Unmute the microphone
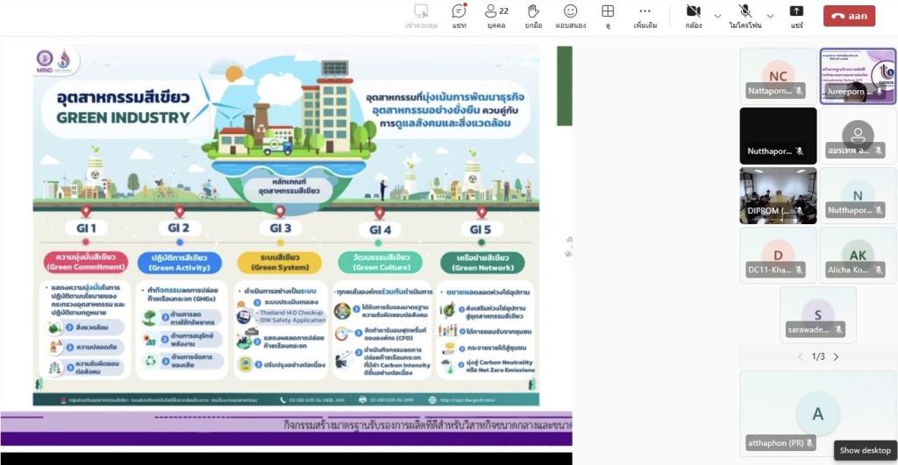The height and width of the screenshot is (465, 898). tap(745, 16)
